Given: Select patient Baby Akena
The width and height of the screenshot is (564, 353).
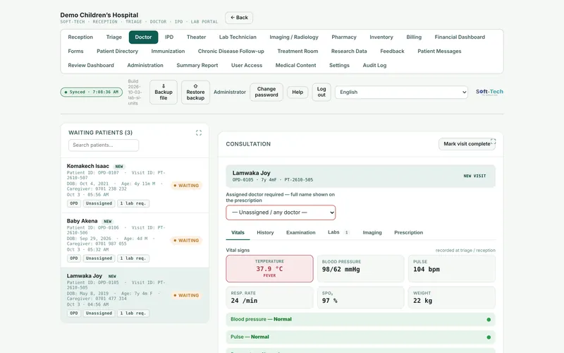Looking at the screenshot, I should coord(135,240).
